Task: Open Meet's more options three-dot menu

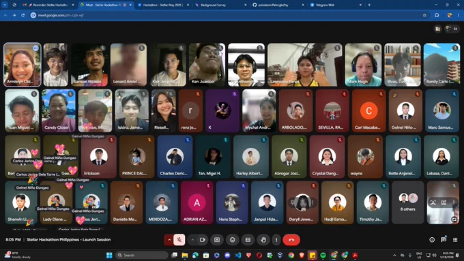Action: tap(276, 240)
